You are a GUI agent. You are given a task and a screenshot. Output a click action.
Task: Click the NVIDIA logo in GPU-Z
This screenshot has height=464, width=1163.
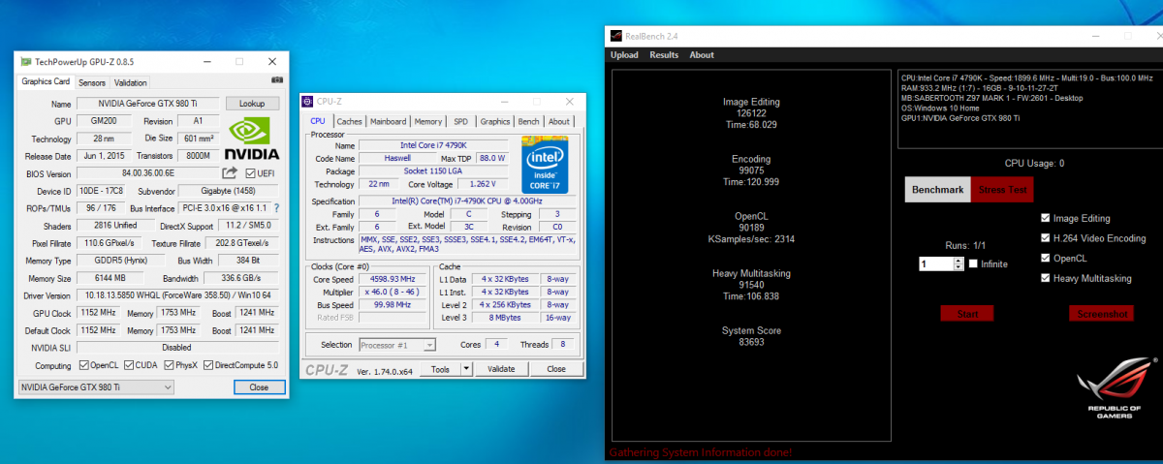pos(250,139)
